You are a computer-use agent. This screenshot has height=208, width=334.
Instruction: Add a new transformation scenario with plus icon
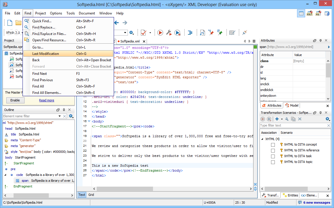click(x=277, y=119)
